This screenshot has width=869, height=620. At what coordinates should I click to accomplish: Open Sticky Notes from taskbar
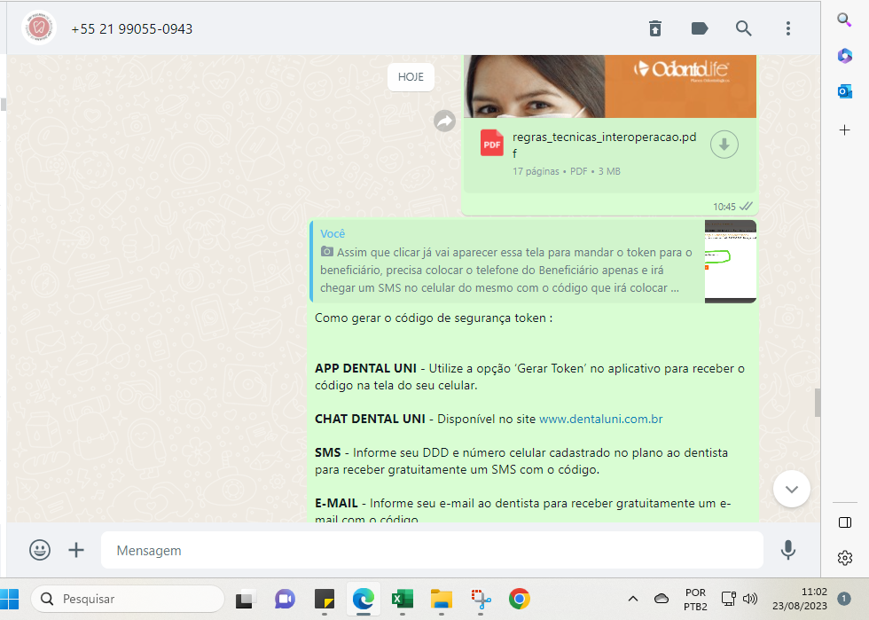click(x=325, y=599)
